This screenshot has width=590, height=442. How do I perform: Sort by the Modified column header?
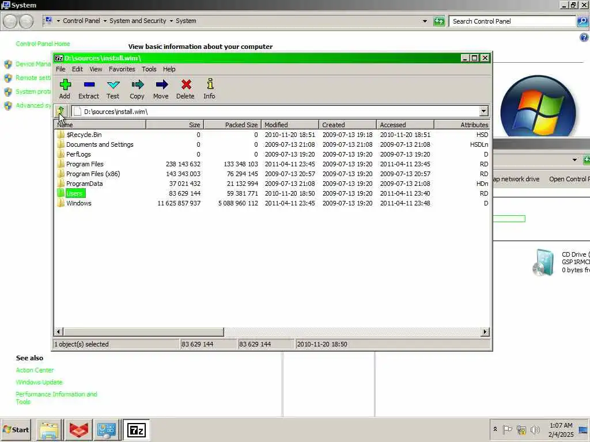(290, 125)
